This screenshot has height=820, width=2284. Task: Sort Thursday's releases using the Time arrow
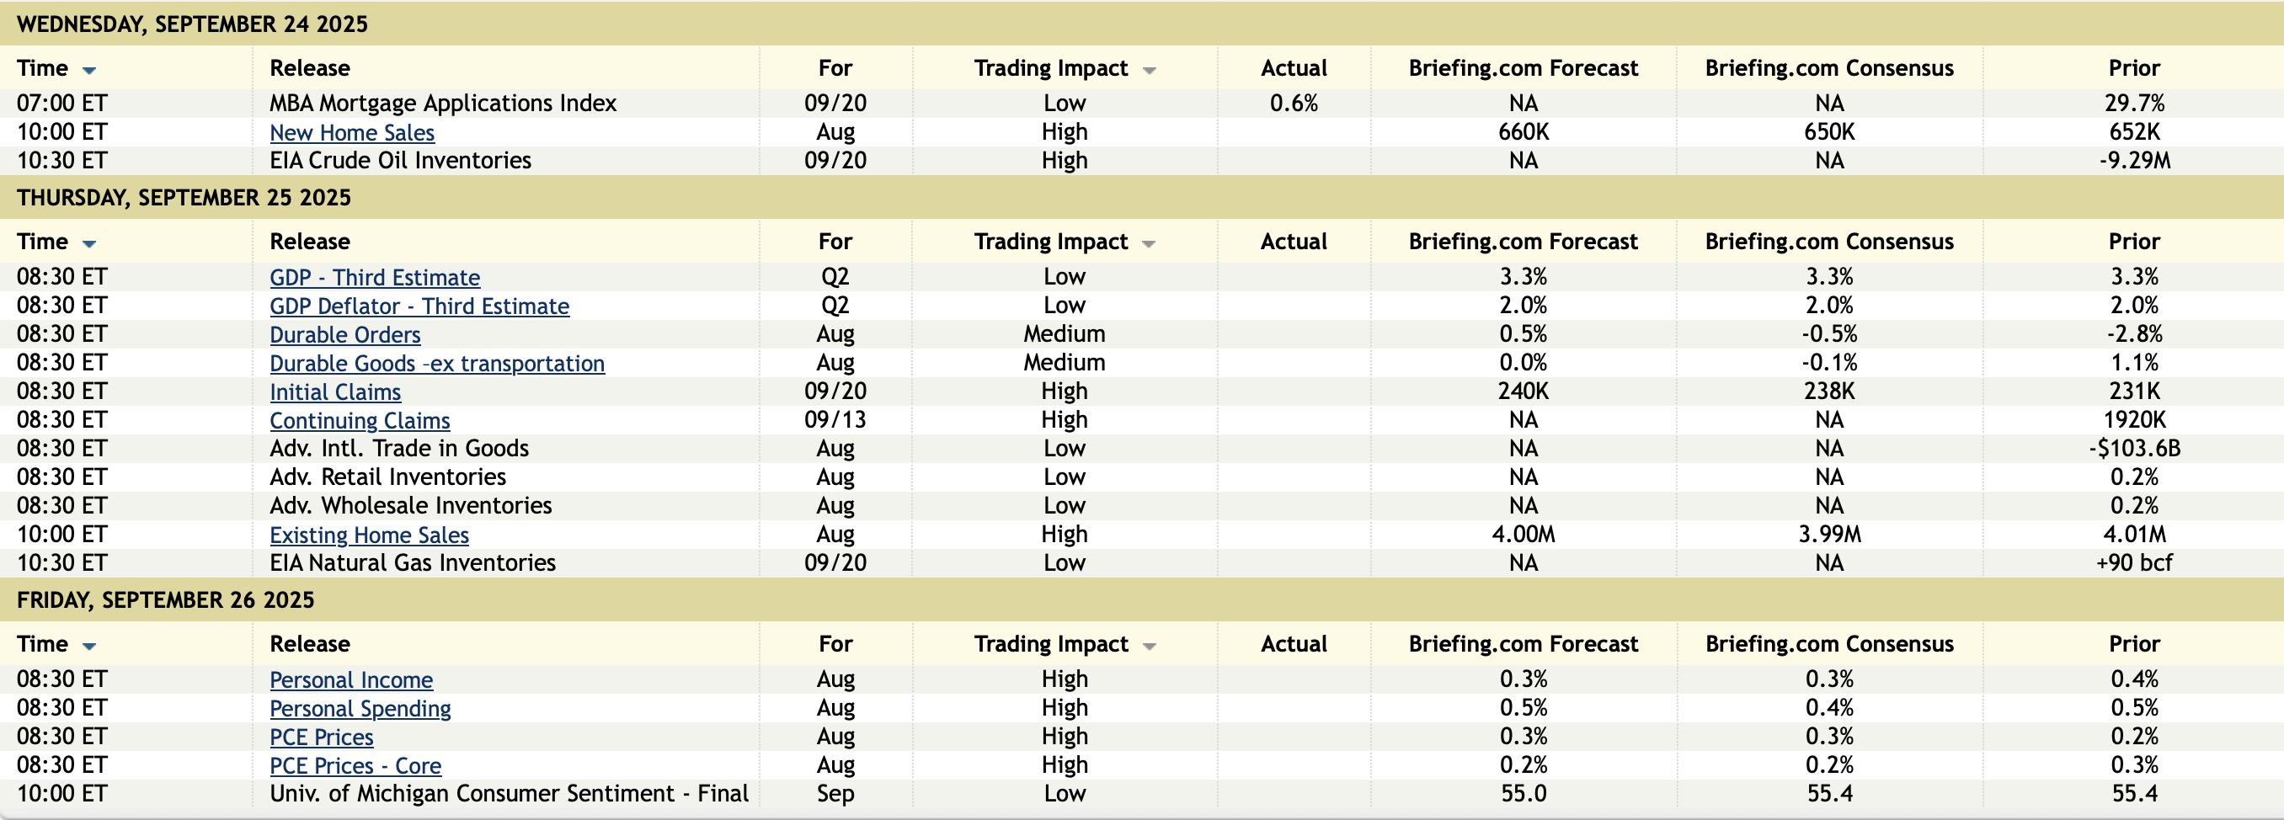(88, 244)
